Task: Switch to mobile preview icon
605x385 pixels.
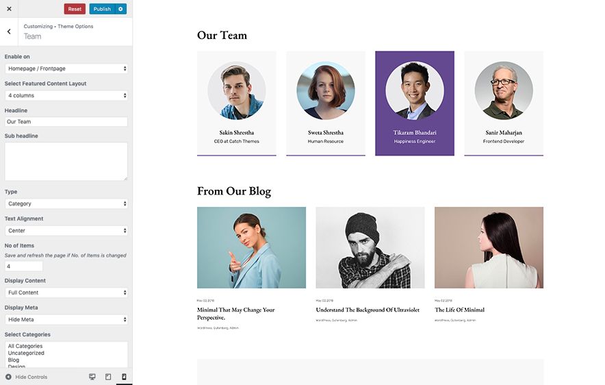Action: [124, 377]
